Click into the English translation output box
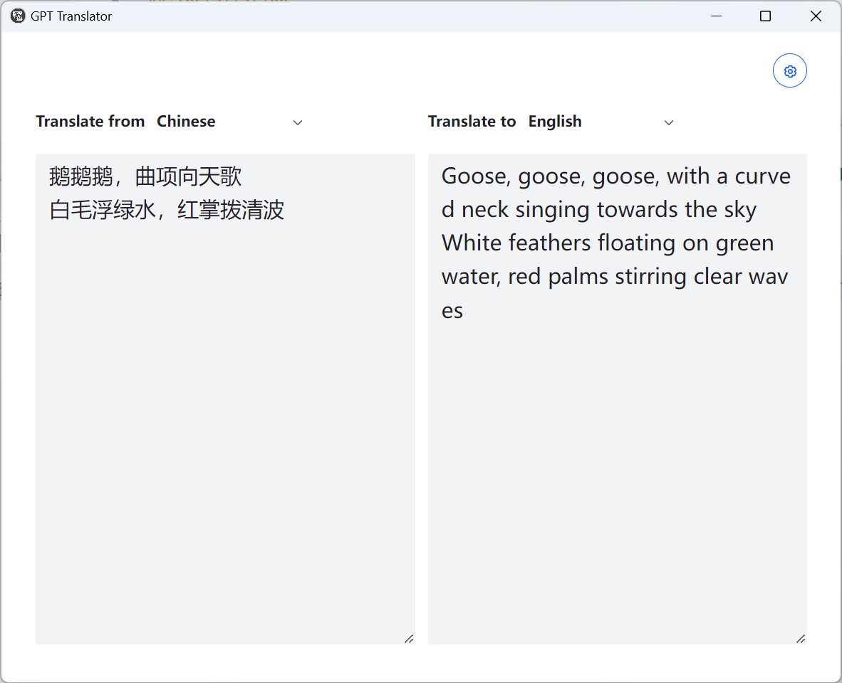The image size is (842, 683). pyautogui.click(x=617, y=399)
